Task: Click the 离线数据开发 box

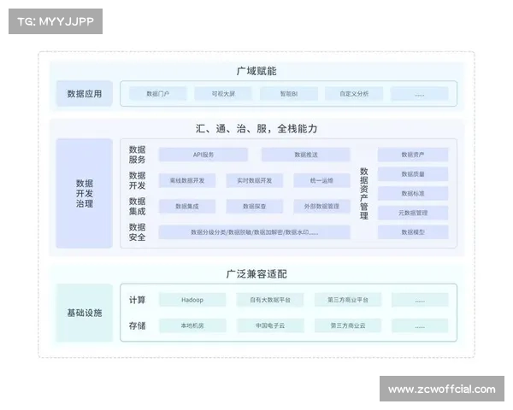Action: (x=187, y=180)
